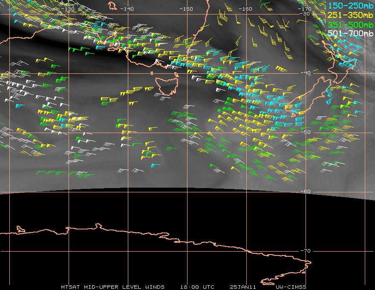Click the -30 latitude label
Image resolution: width=375 pixels, height=290 pixels.
(x=305, y=14)
